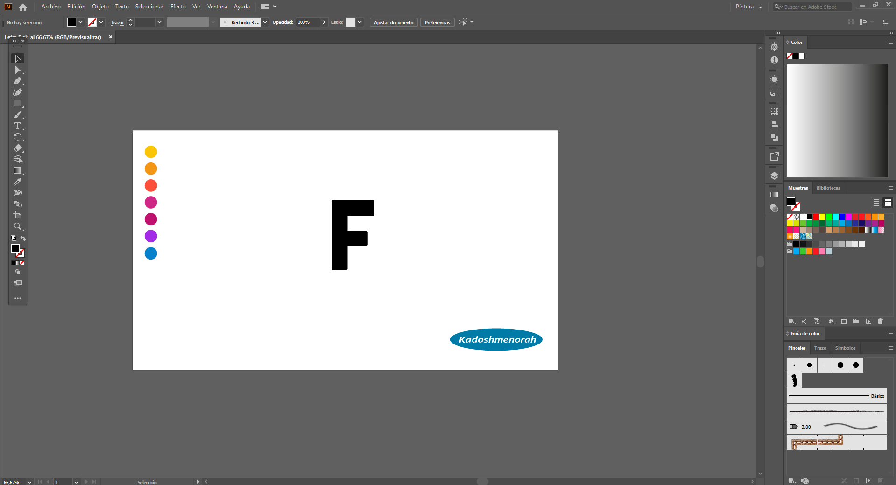Viewport: 896px width, 485px height.
Task: Select the Type tool
Action: pyautogui.click(x=18, y=126)
